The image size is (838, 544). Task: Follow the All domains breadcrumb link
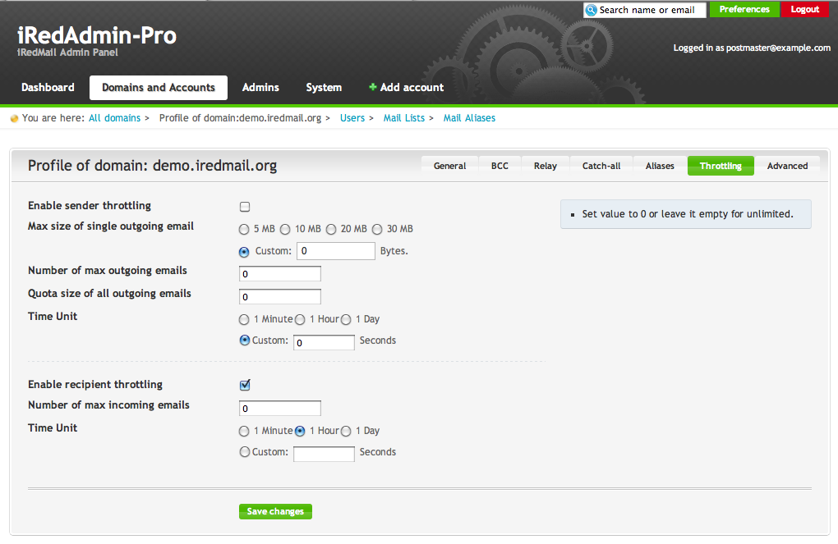(x=114, y=118)
